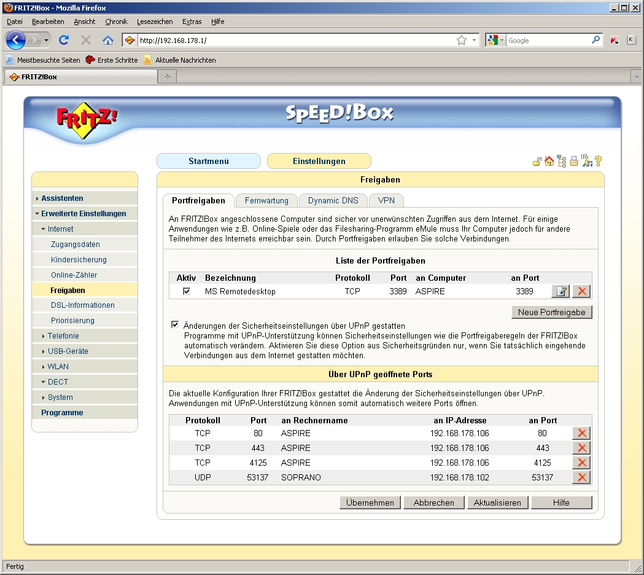Open the sitemap tree icon
Viewport: 644px width, 575px height.
point(562,162)
